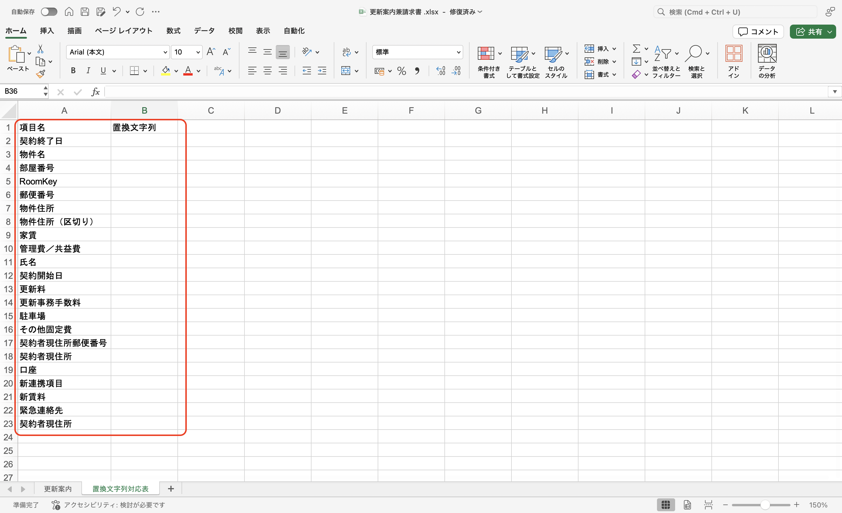Open the font size 10 dropdown
Image resolution: width=842 pixels, height=513 pixels.
click(198, 52)
